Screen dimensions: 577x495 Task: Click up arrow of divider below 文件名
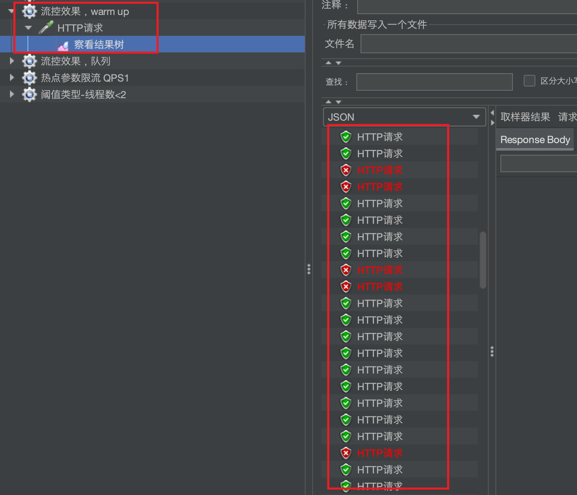coord(328,63)
